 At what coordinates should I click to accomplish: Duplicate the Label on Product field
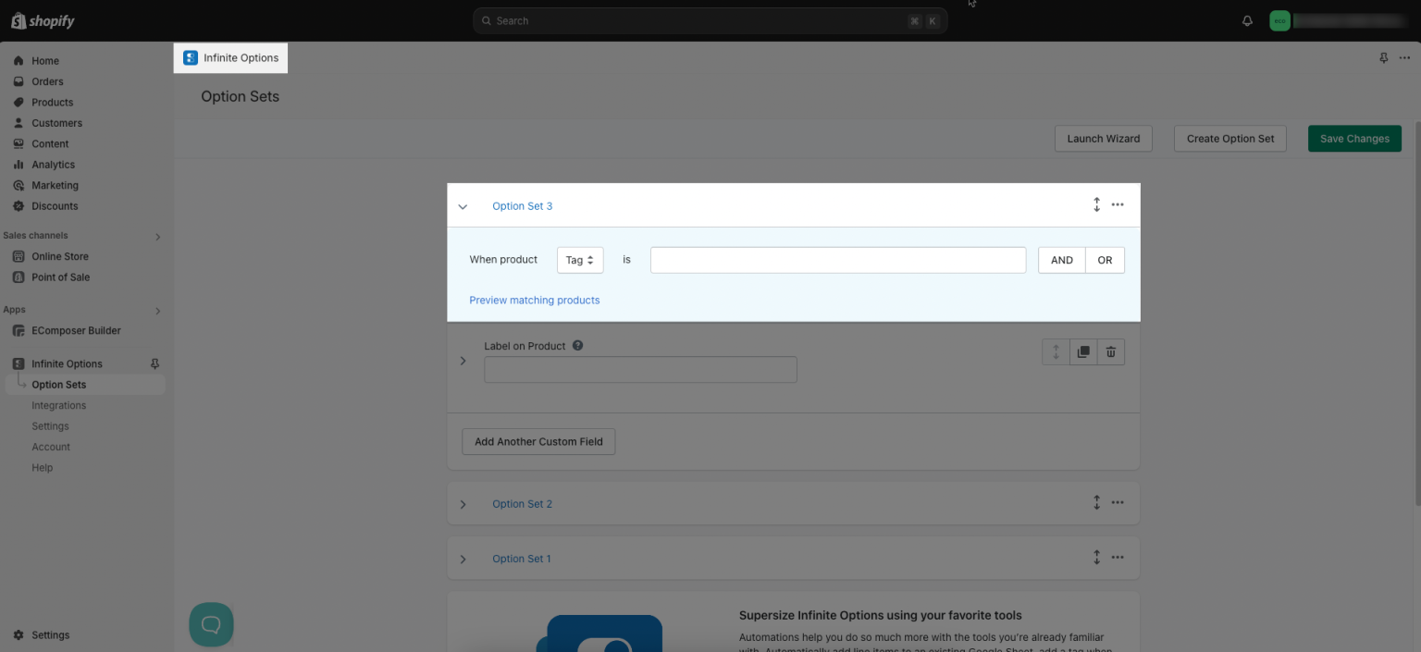point(1082,351)
